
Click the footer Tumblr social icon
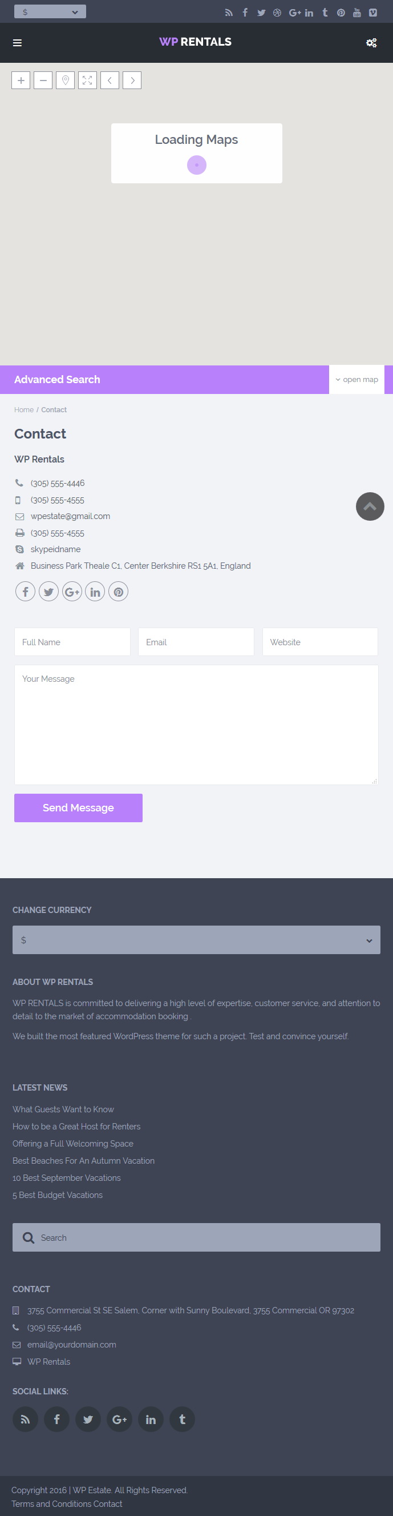(x=183, y=1419)
